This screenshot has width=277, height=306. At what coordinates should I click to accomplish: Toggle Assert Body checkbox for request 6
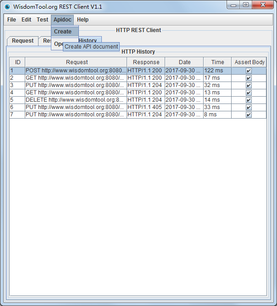click(x=249, y=107)
